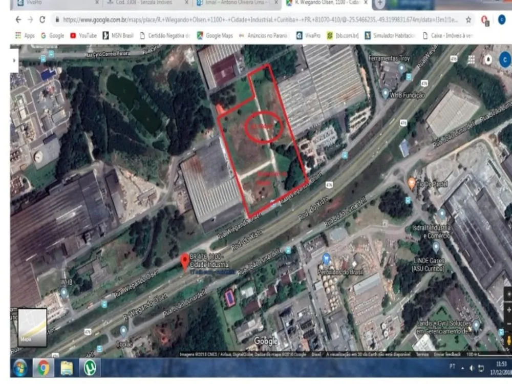Open the Google apps grid icon
This screenshot has width=512, height=384.
click(x=471, y=59)
